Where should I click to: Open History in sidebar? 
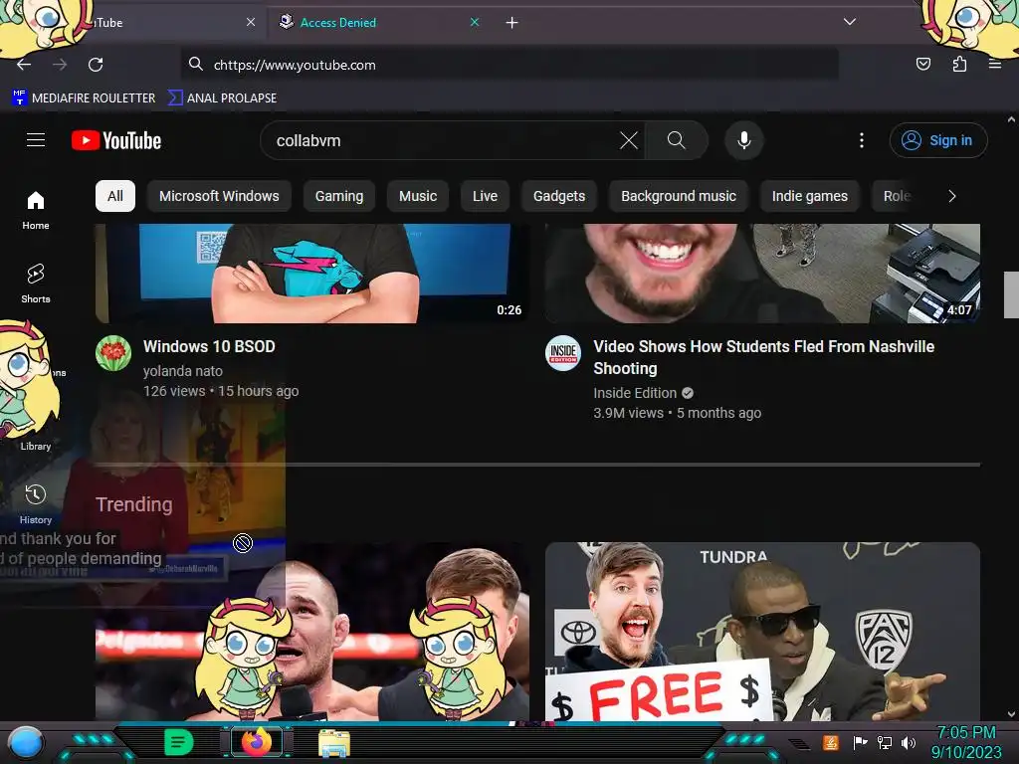[36, 503]
